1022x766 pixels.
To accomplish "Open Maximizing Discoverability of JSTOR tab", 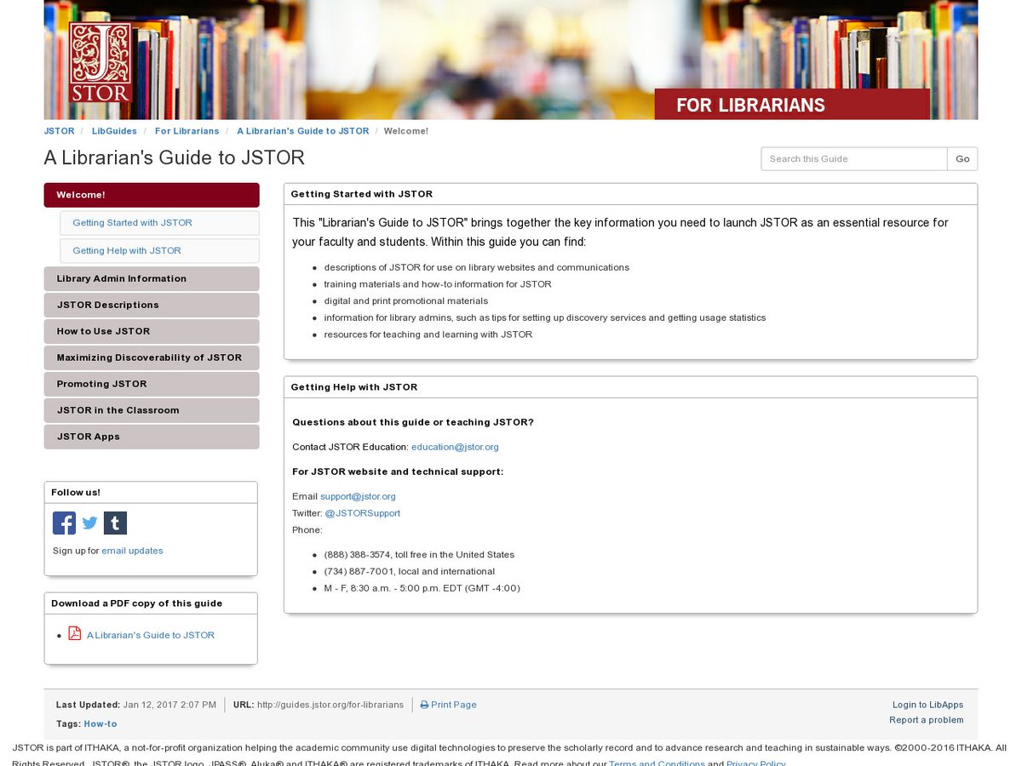I will pos(152,357).
